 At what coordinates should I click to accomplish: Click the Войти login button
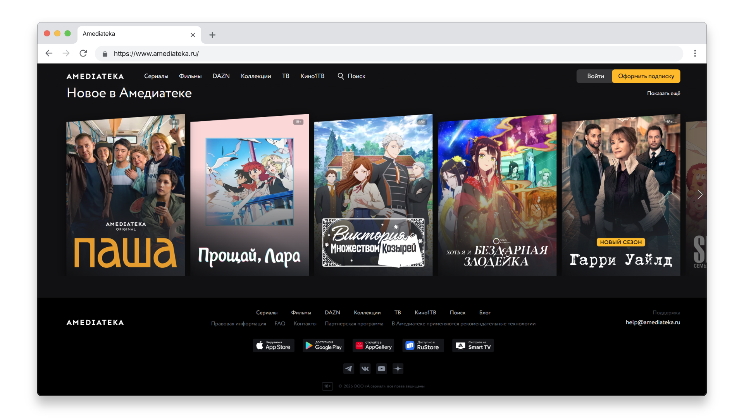tap(595, 76)
